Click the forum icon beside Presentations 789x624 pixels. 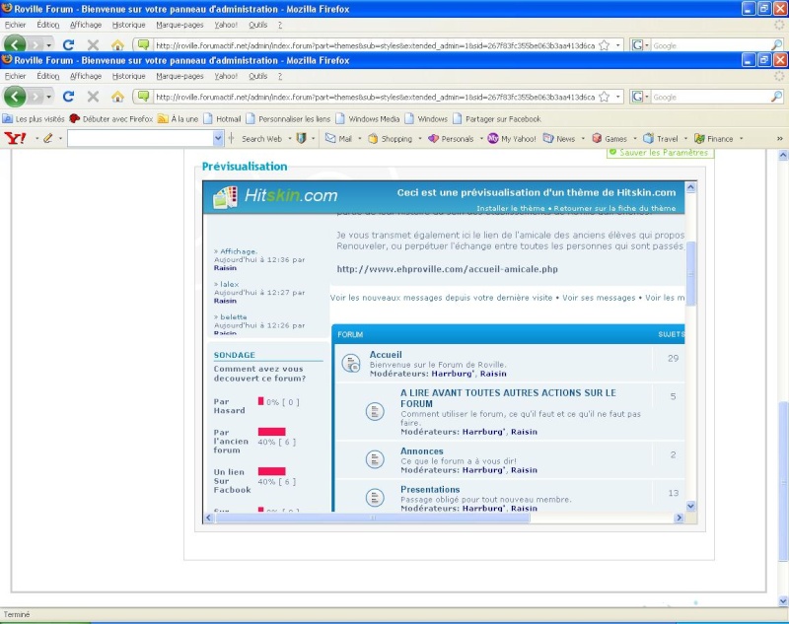click(x=375, y=497)
